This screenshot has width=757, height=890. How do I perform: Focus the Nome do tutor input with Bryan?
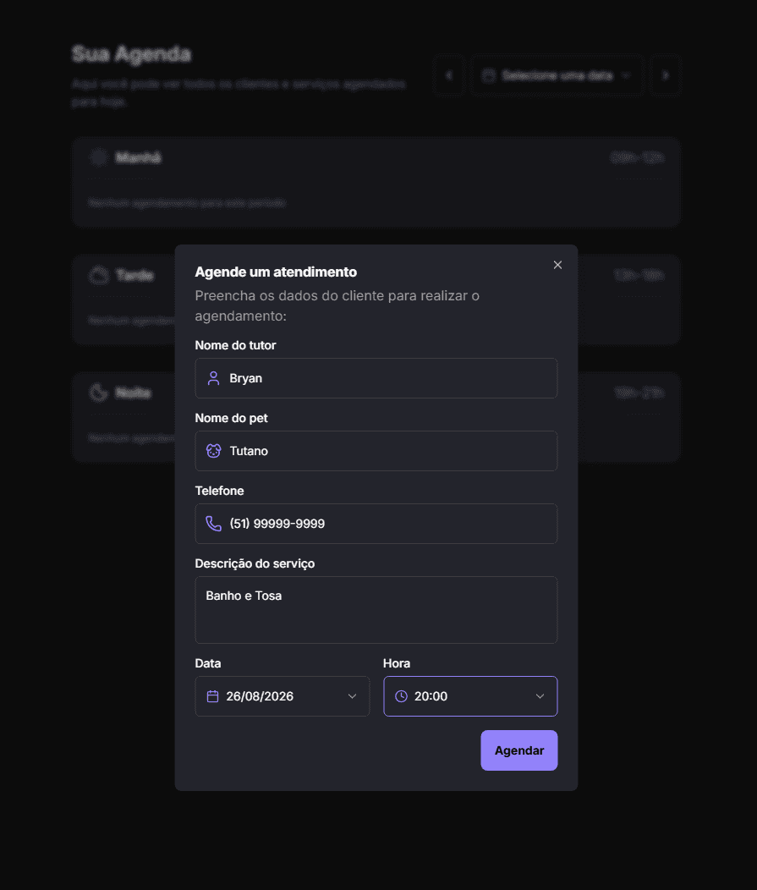point(376,378)
